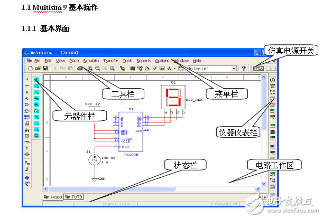The width and height of the screenshot is (323, 219).
Task: Place a source from the component bar top icon
Action: pos(27,79)
